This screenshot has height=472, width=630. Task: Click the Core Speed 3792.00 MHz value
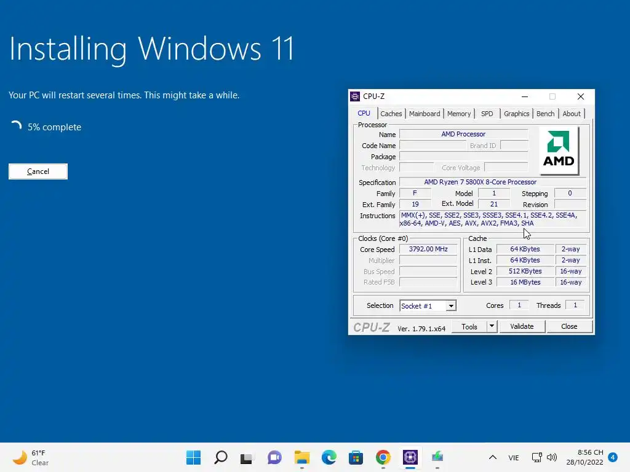click(x=428, y=249)
